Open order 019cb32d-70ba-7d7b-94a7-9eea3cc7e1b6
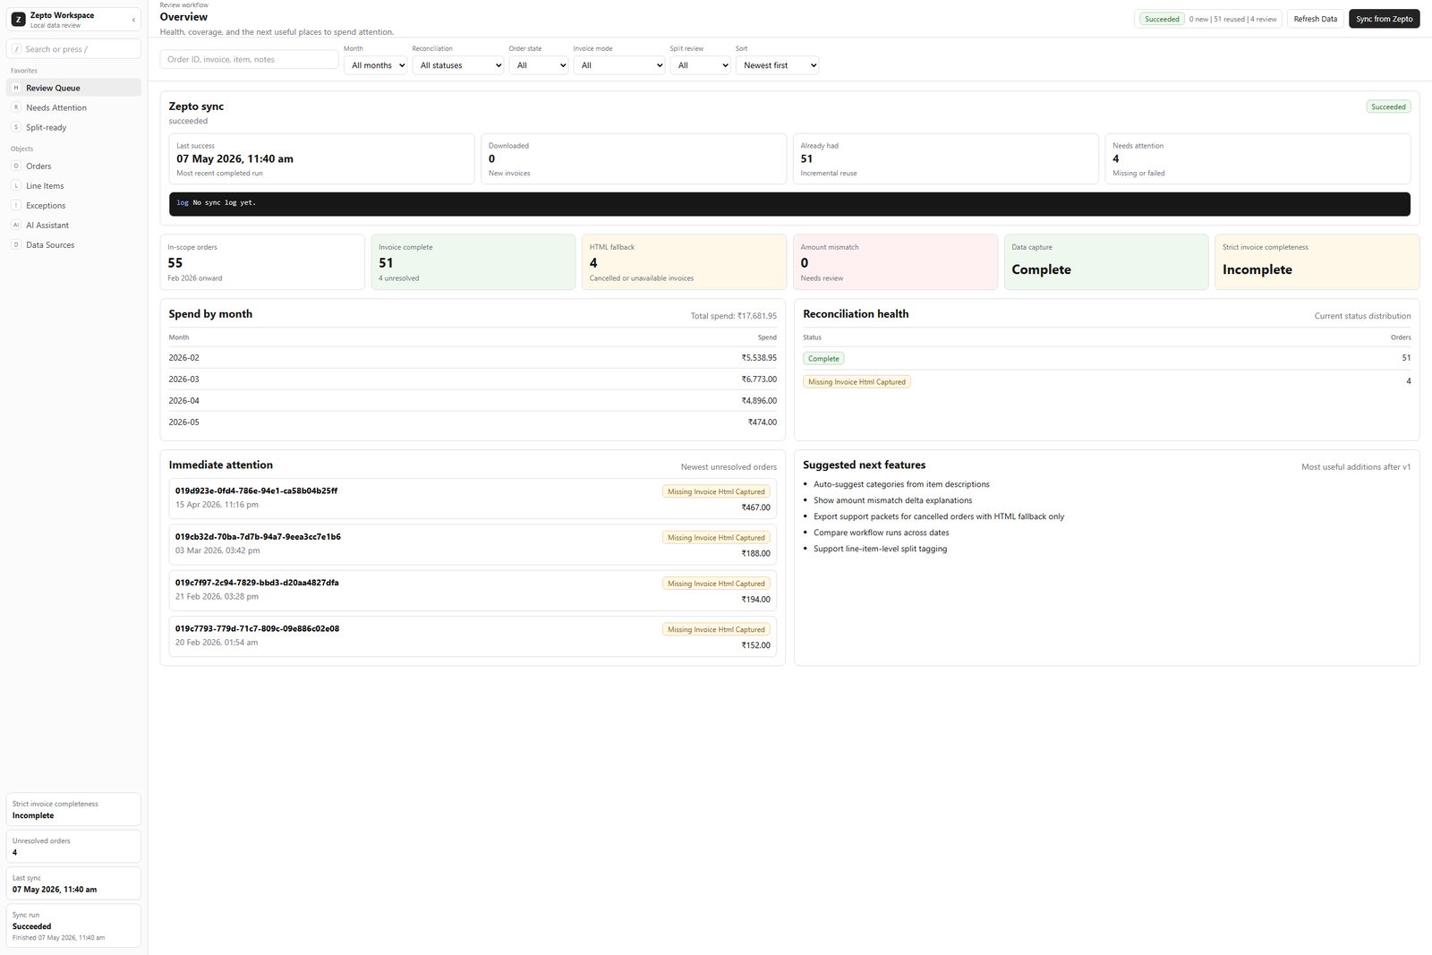The width and height of the screenshot is (1432, 955). [473, 544]
